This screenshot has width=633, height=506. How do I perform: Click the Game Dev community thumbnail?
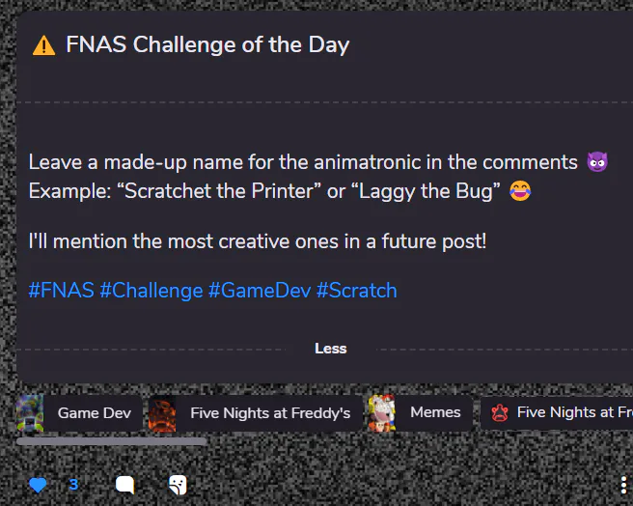click(30, 413)
